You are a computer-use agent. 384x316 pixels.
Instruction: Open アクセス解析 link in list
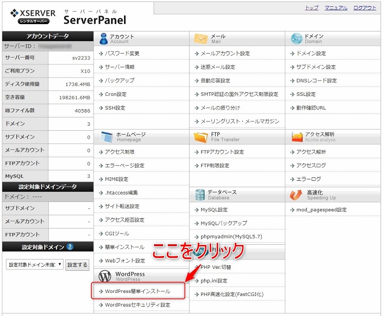311,152
